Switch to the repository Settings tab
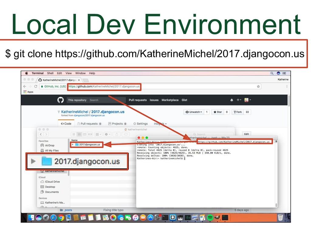This screenshot has width=311, height=233. (141, 124)
